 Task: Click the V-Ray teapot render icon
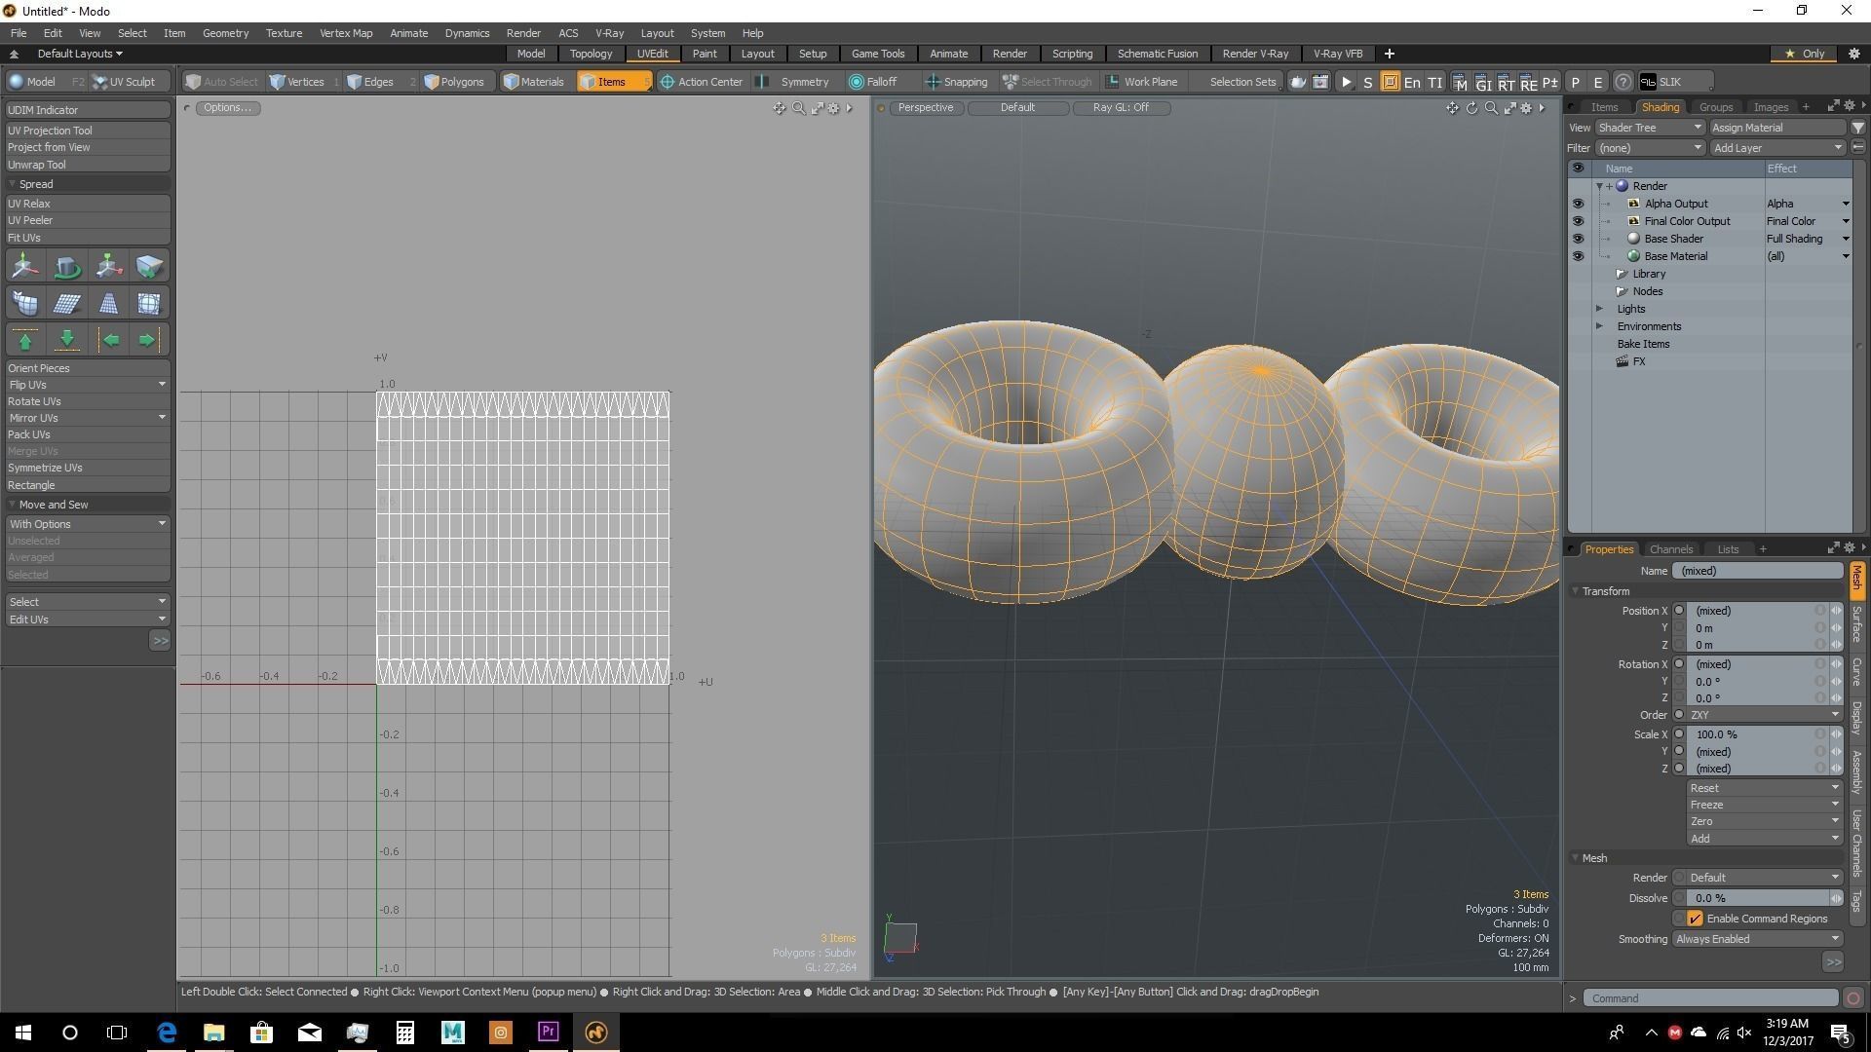tap(1298, 82)
